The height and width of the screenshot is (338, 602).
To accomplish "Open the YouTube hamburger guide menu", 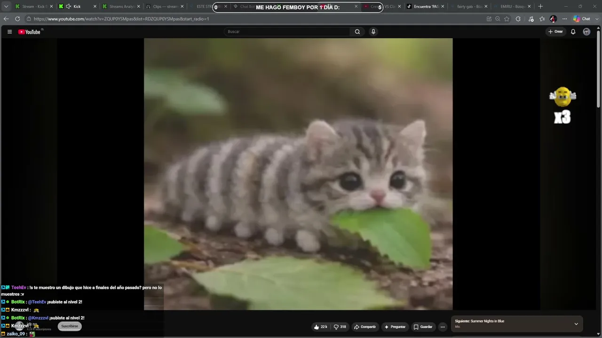I will 9,32.
